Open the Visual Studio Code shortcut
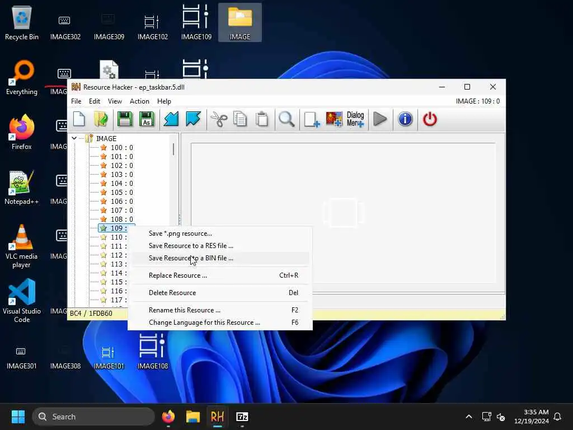 tap(22, 301)
